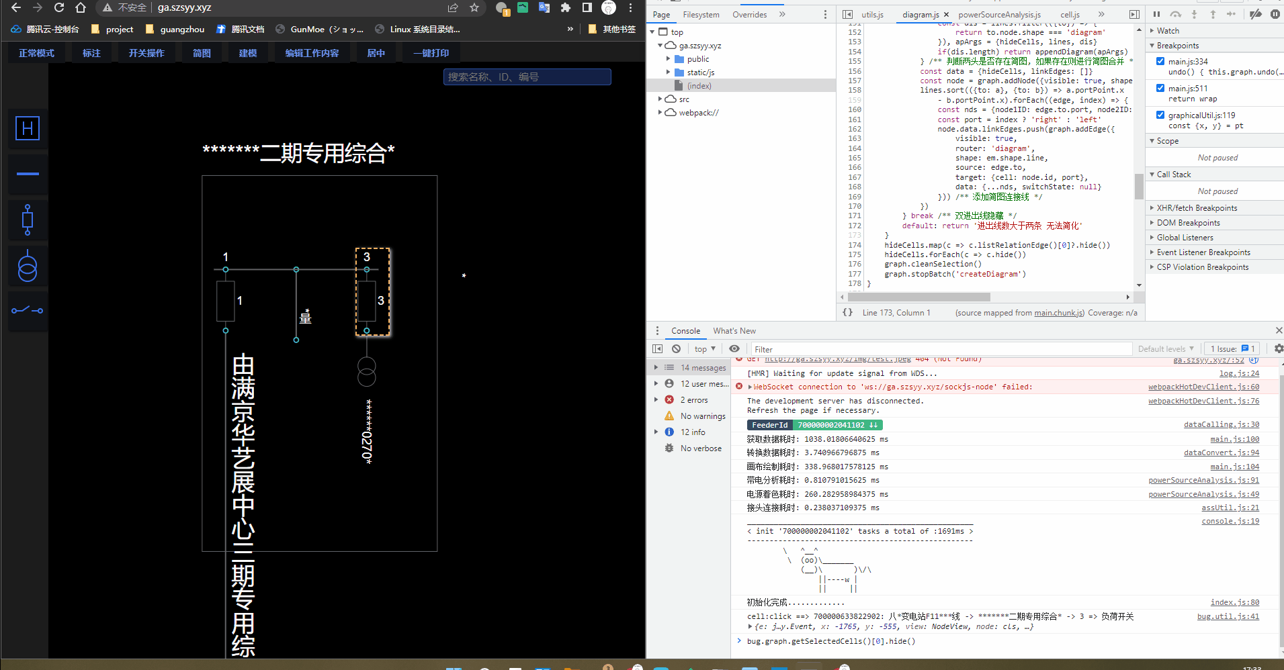The width and height of the screenshot is (1284, 670).
Task: Click the pause script execution icon
Action: [x=1158, y=14]
